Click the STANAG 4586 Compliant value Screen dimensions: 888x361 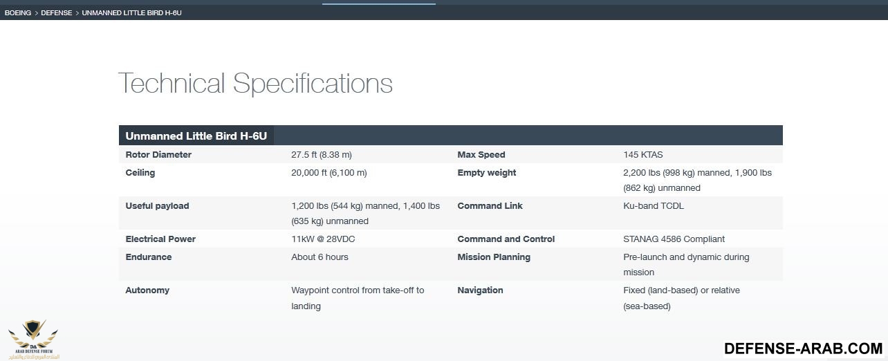(674, 239)
